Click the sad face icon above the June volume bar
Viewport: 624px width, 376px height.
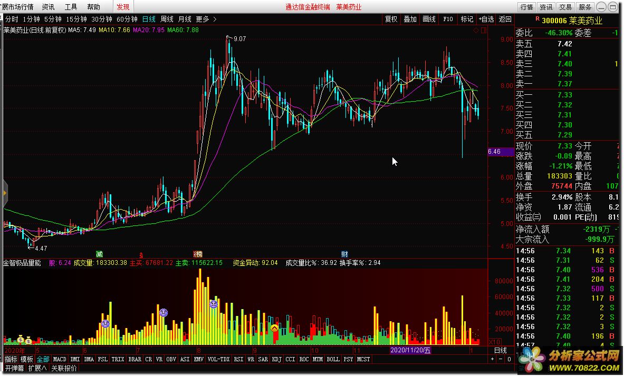105,323
